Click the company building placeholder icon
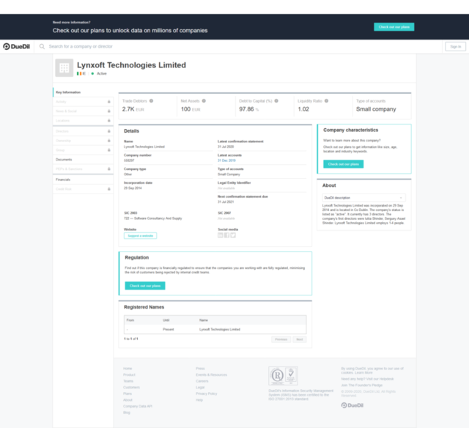The image size is (469, 428). 64,68
